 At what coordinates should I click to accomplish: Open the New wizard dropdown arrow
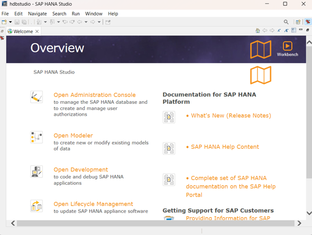pyautogui.click(x=10, y=22)
